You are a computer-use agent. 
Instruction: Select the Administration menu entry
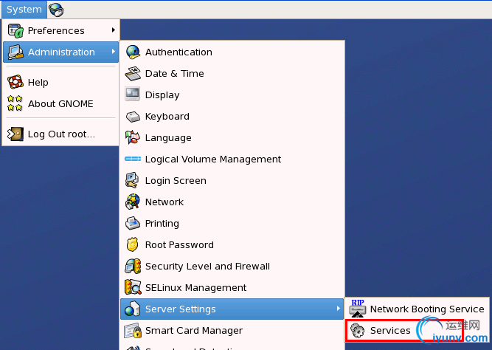click(x=61, y=52)
